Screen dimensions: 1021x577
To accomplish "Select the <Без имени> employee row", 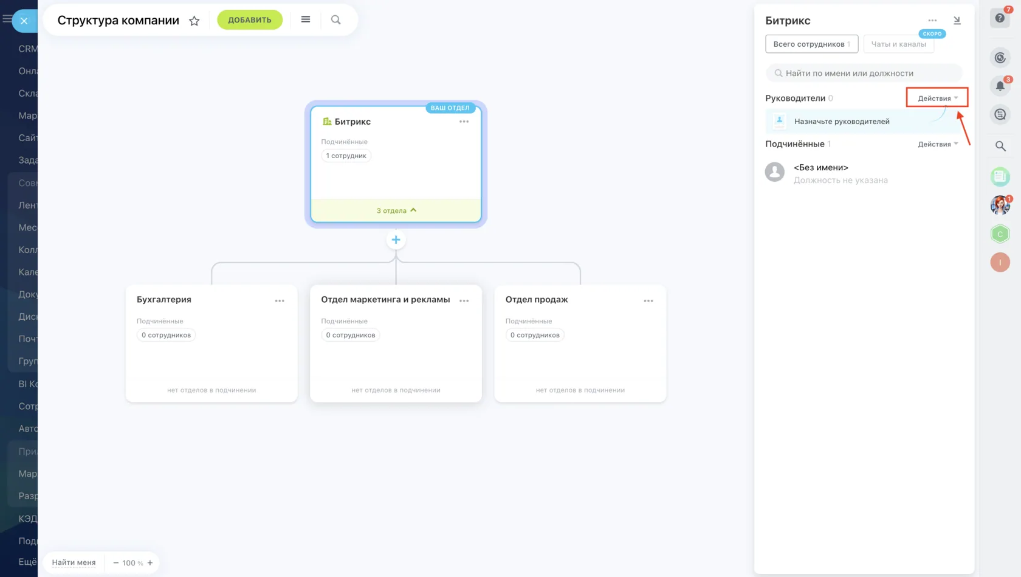I will 863,173.
